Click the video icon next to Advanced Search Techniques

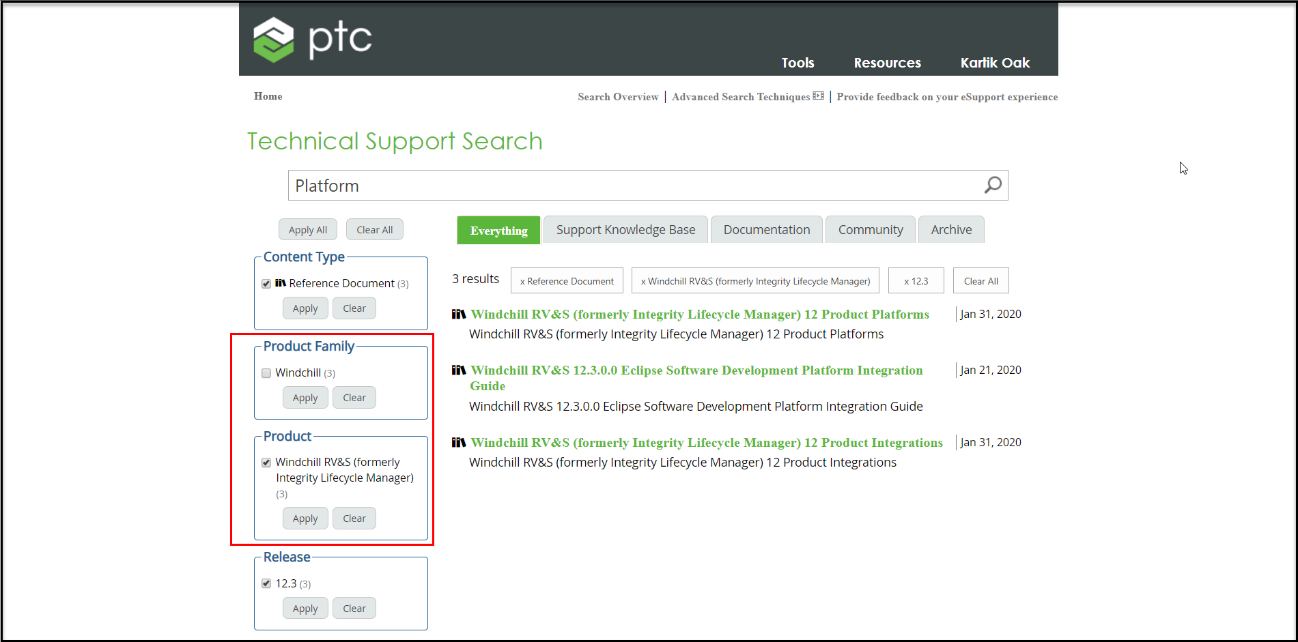tap(819, 96)
